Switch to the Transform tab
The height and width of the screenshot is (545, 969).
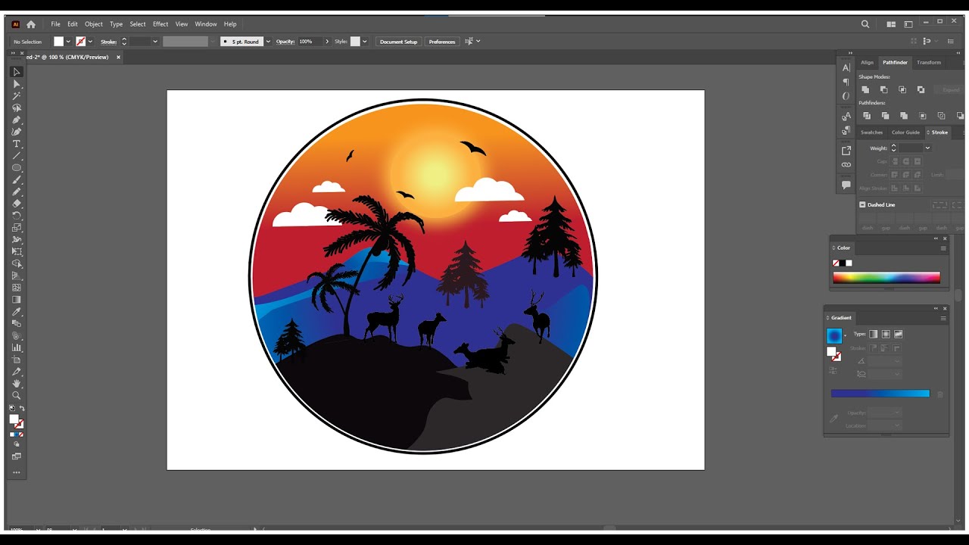coord(929,62)
